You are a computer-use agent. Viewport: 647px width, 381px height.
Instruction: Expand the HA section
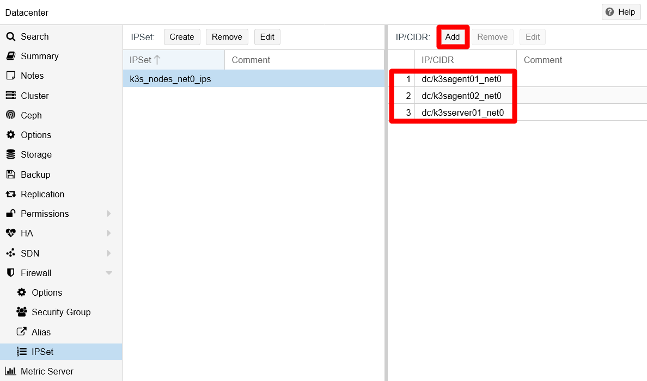pos(108,233)
